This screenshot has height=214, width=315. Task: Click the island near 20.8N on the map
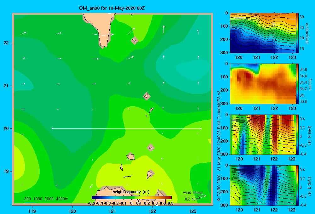147,96
